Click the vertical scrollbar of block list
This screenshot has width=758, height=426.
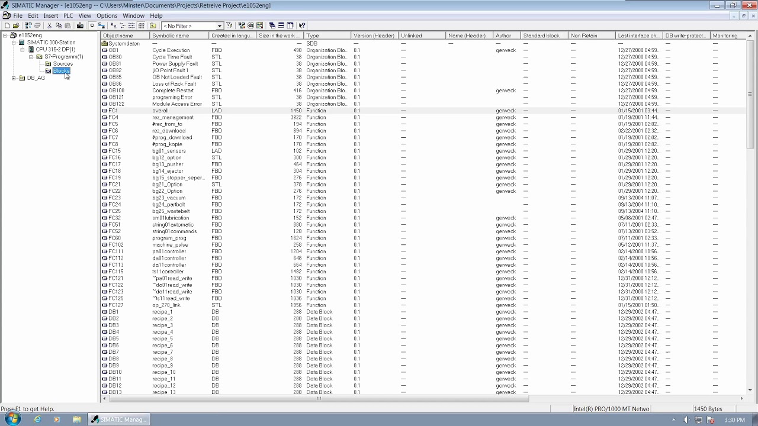pos(750,213)
